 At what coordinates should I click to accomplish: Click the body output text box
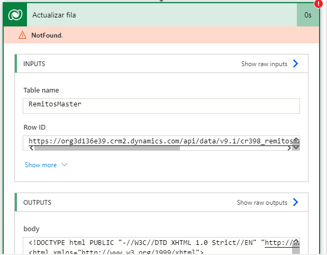point(161,245)
